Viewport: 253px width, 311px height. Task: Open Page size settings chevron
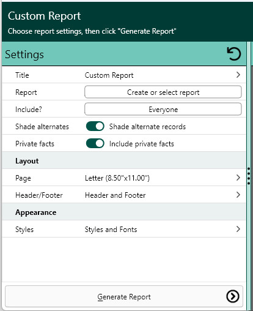[x=238, y=178]
